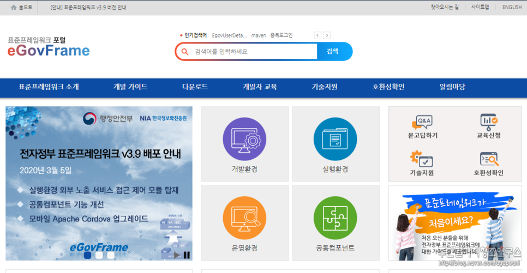Click the magnifier icon in search box

click(184, 52)
